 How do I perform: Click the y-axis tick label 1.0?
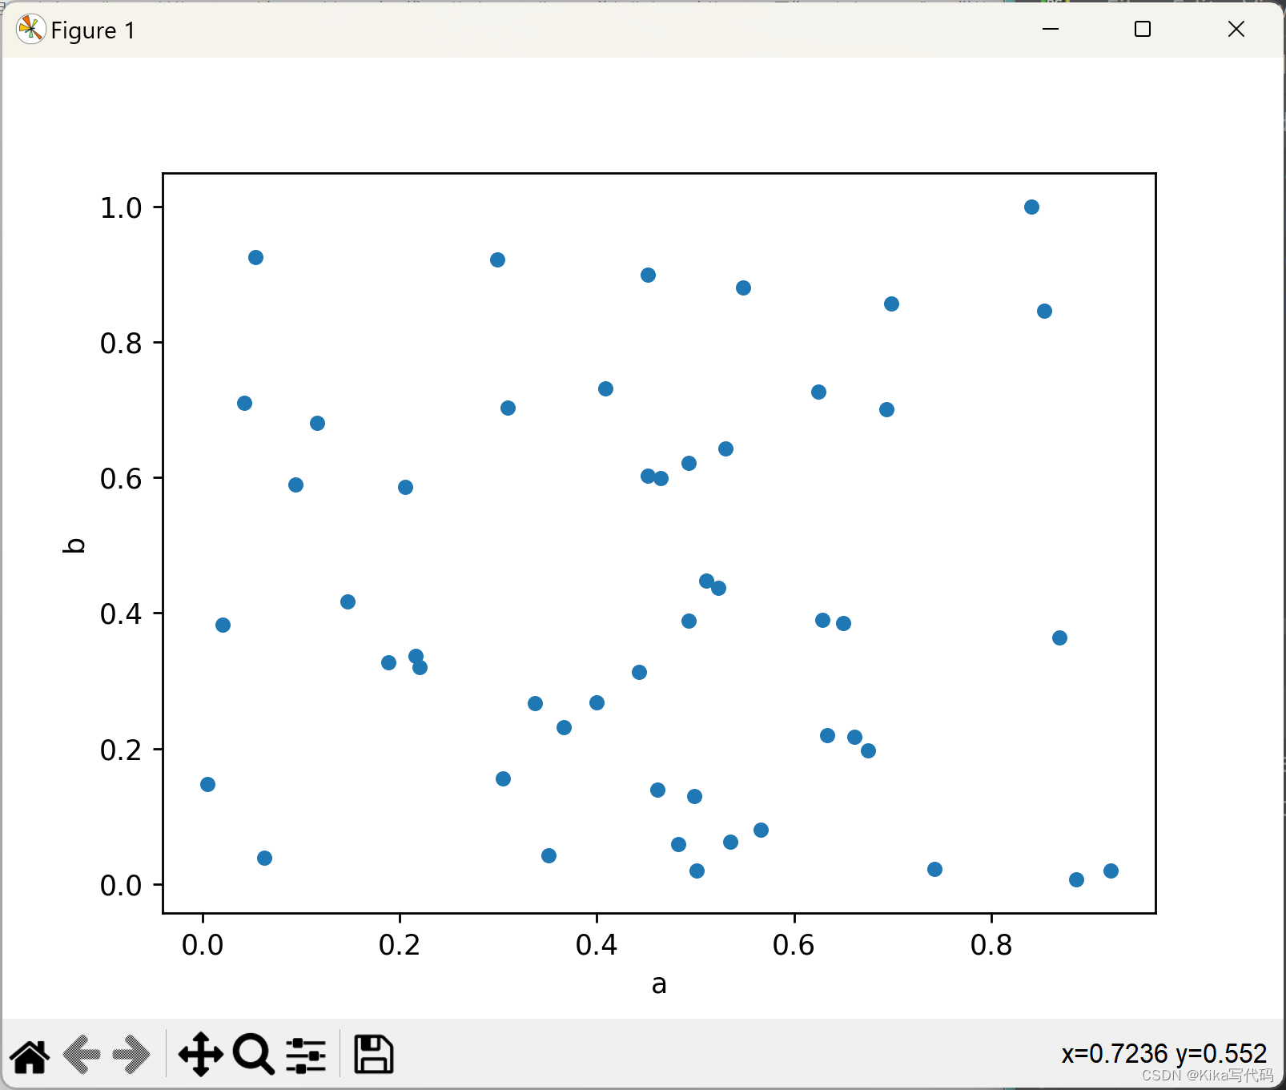pyautogui.click(x=121, y=208)
